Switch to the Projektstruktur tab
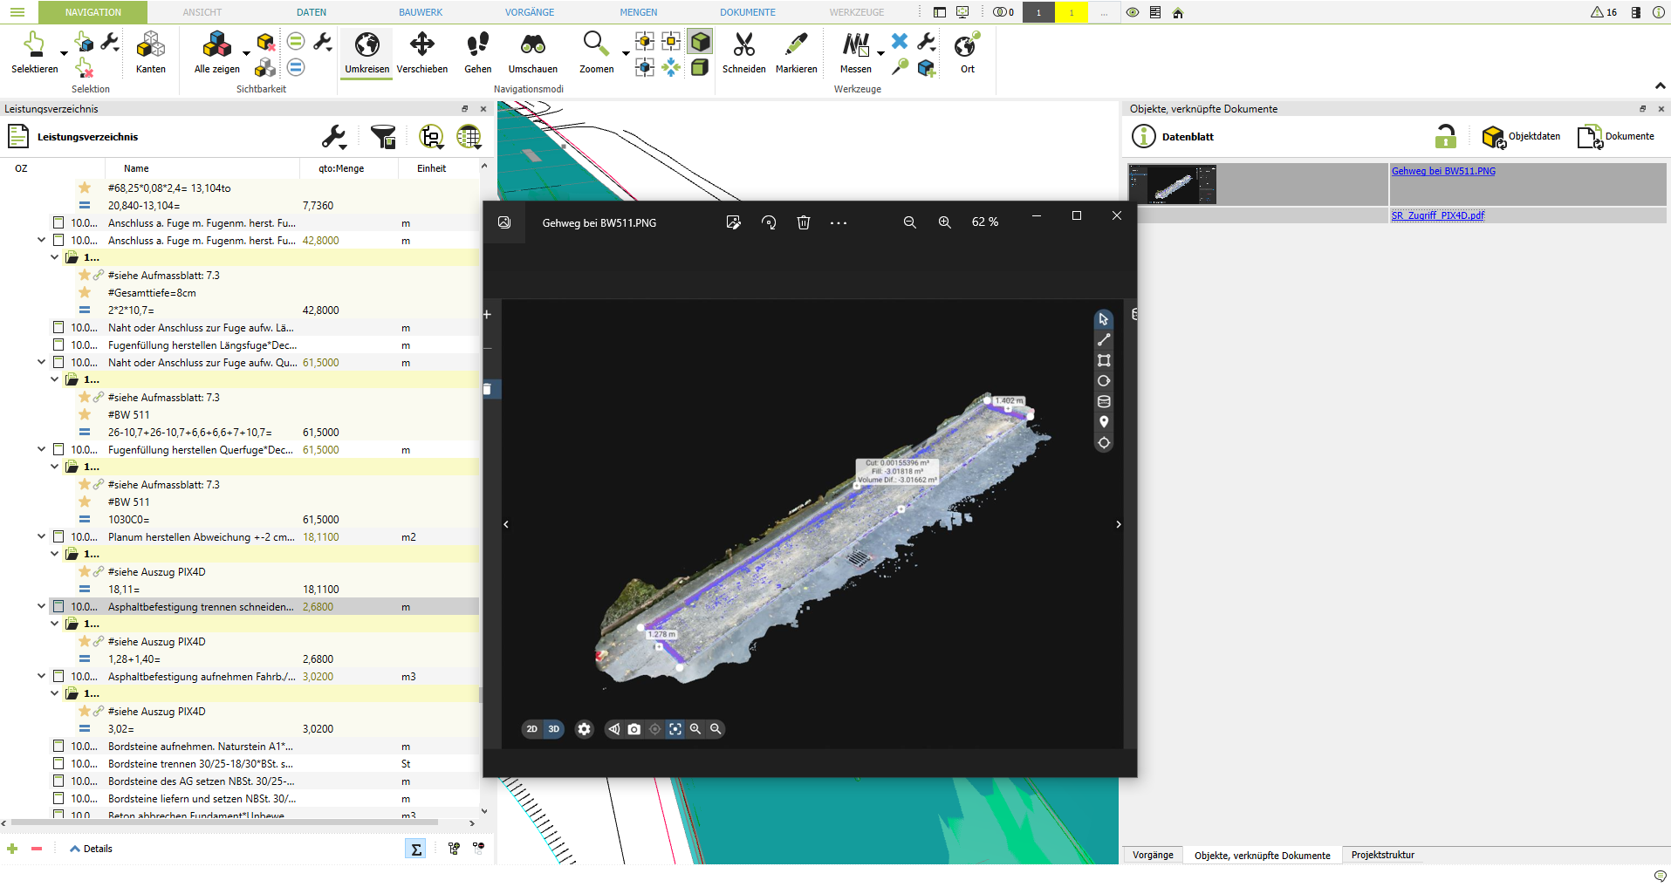This screenshot has width=1671, height=887. 1382,855
